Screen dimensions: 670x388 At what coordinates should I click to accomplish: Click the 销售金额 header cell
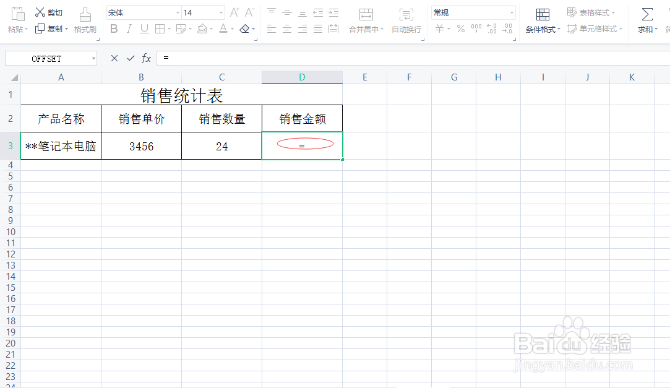click(x=302, y=119)
